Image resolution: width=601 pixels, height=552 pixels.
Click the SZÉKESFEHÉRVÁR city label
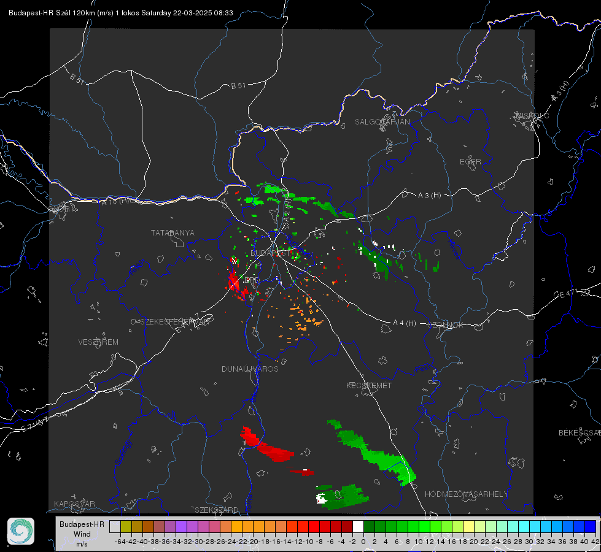(176, 322)
